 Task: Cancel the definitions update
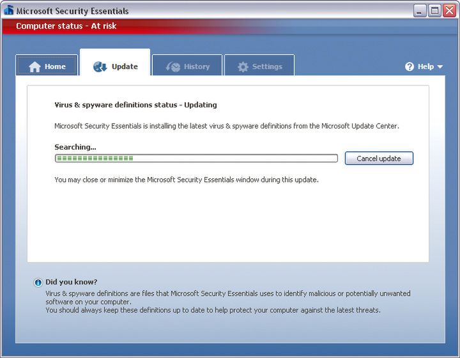coord(379,158)
